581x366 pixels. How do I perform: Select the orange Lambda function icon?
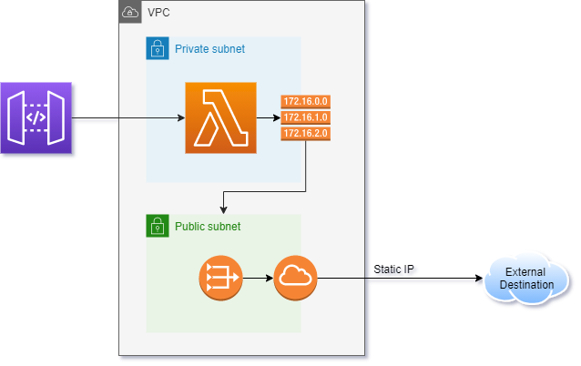click(219, 118)
